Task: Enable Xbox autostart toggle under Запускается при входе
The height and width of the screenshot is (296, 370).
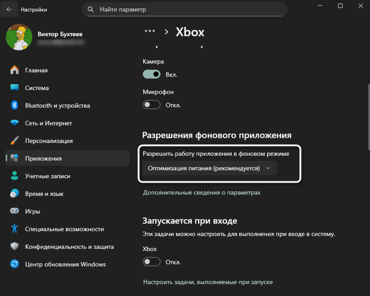Action: [152, 262]
